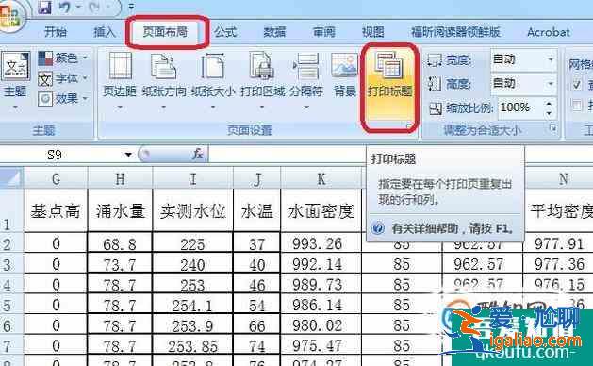
Task: Click the Orientation (纸张方向) icon
Action: 164,65
